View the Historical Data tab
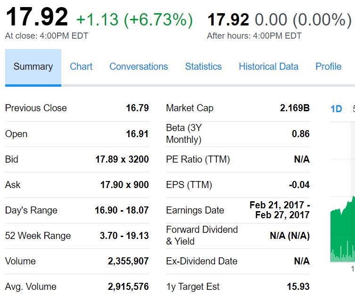Image resolution: width=355 pixels, height=304 pixels. point(268,67)
